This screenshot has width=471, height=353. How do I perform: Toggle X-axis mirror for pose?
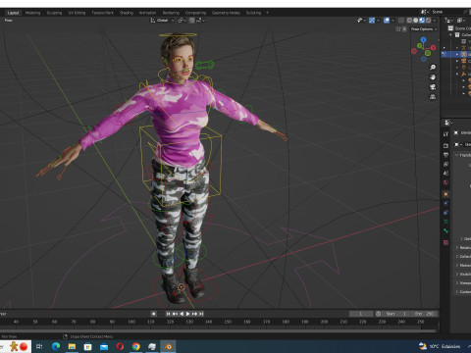tap(404, 29)
